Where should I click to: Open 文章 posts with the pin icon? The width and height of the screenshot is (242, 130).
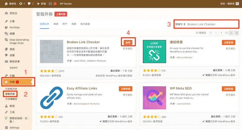point(12,21)
